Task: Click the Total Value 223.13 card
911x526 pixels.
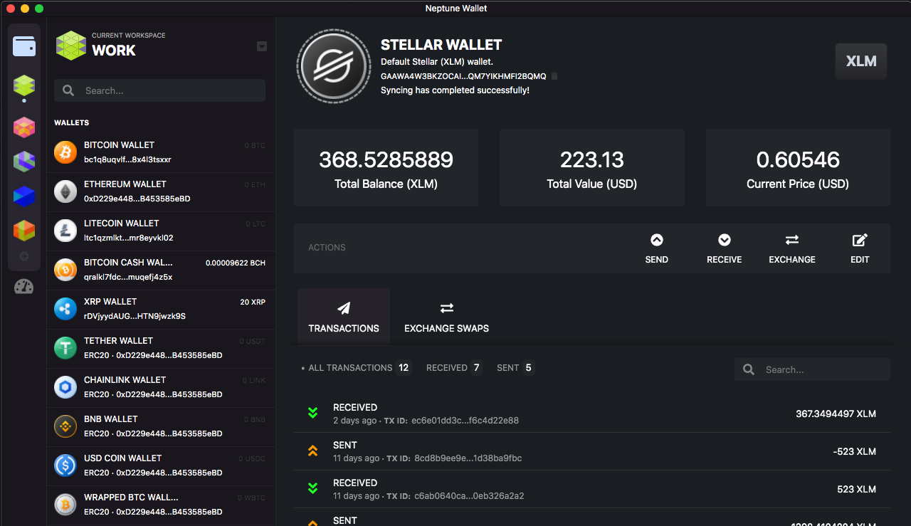Action: pos(591,168)
